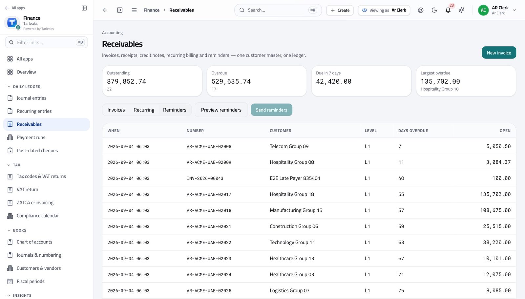Open Chart of accounts in the sidebar
525x299 pixels.
(46, 242)
